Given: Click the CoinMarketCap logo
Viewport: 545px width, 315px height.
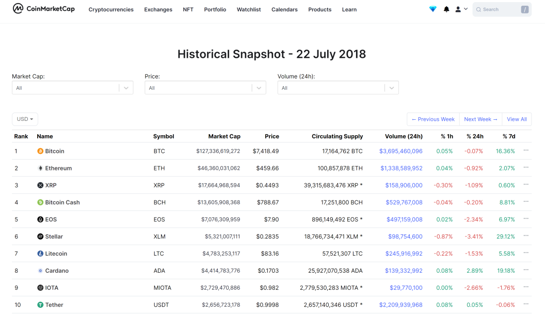Looking at the screenshot, I should pos(43,9).
